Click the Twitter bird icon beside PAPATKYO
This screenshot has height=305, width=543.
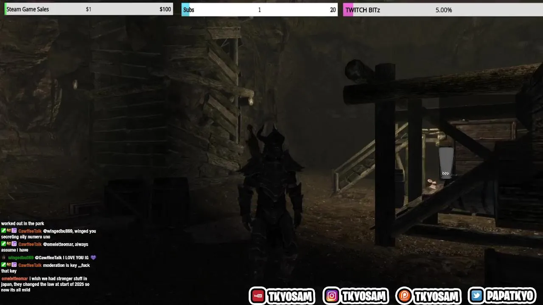point(477,296)
